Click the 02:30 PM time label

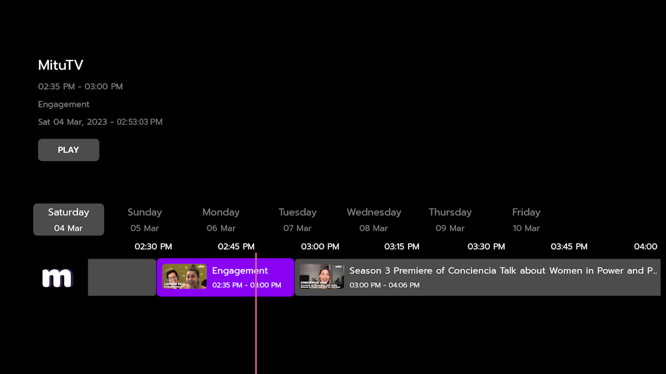[153, 247]
